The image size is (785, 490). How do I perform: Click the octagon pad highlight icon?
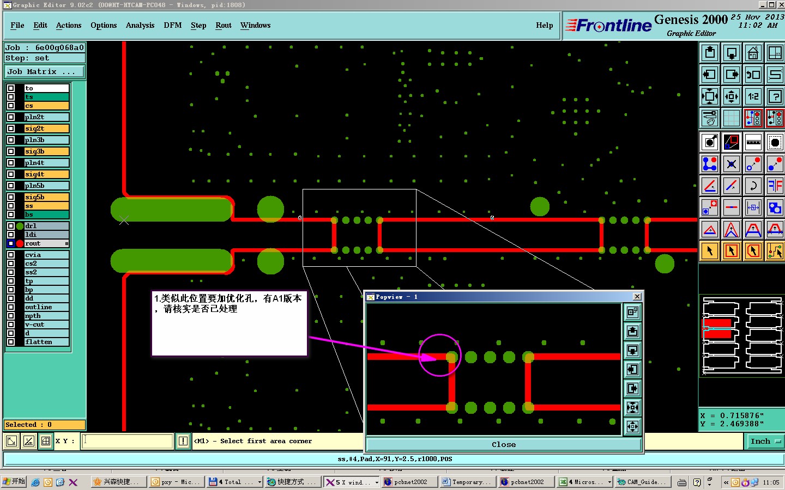tap(775, 142)
